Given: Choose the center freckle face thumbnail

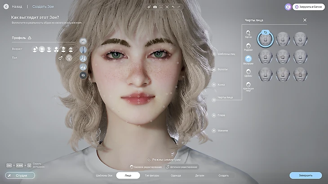Looking at the screenshot, I should tap(283, 56).
